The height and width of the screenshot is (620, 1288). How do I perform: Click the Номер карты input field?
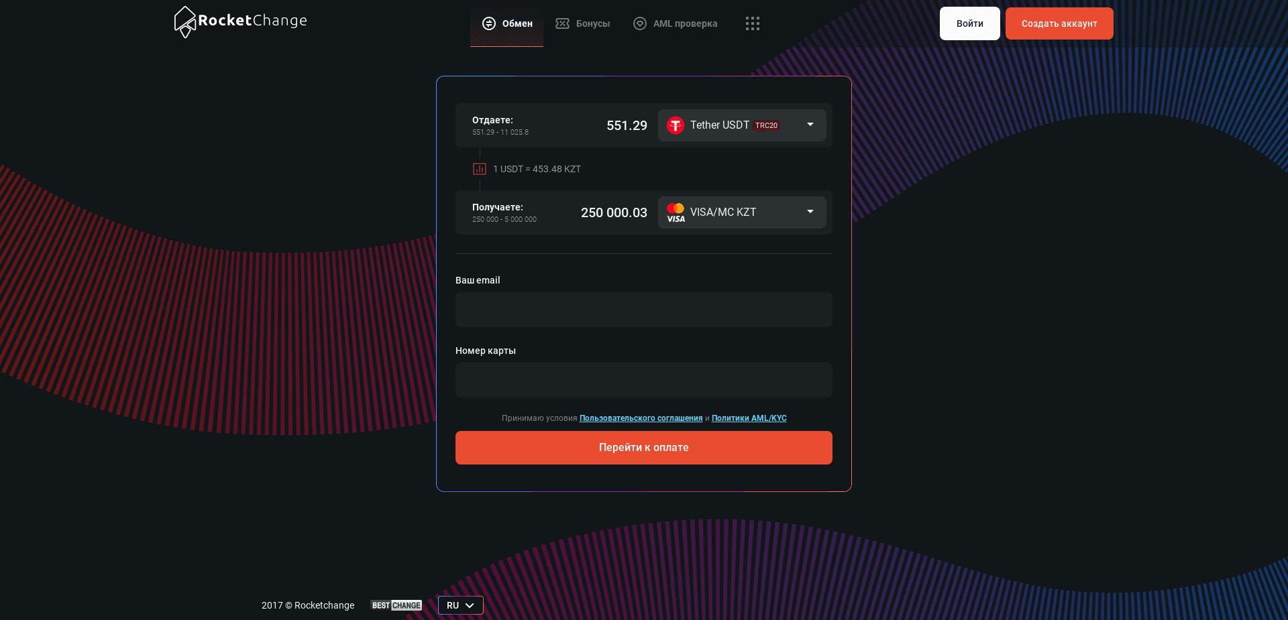pyautogui.click(x=643, y=380)
